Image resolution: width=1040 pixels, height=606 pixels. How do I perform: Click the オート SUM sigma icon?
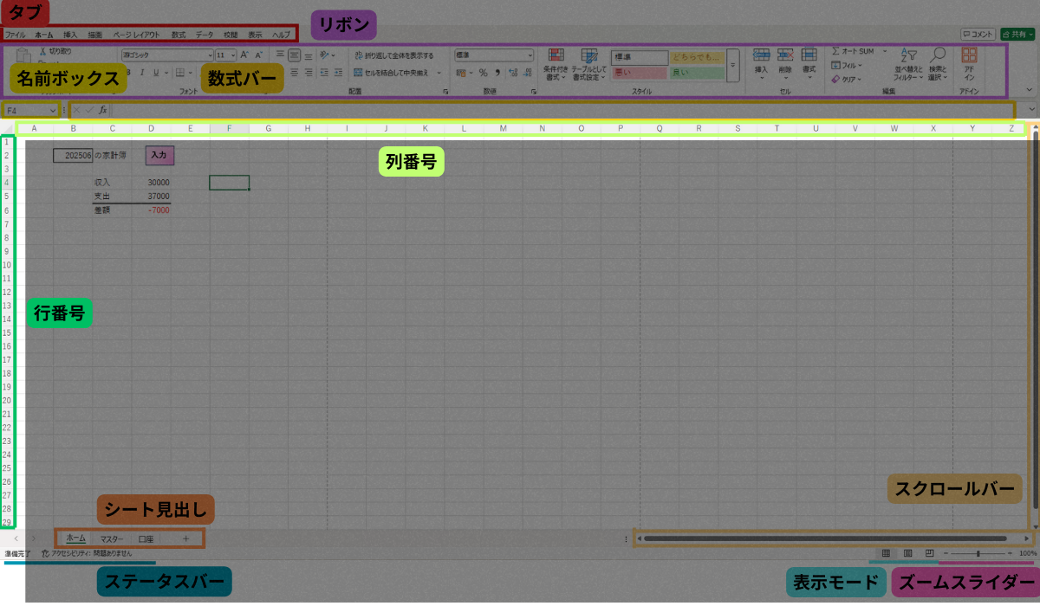(x=835, y=51)
